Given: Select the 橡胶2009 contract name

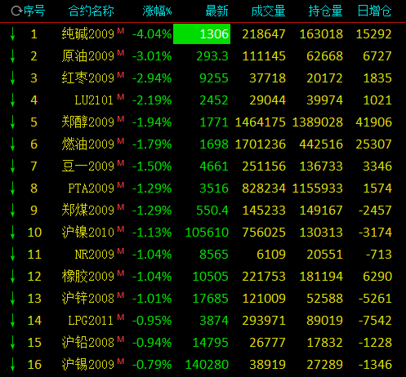Looking at the screenshot, I should [x=87, y=277].
